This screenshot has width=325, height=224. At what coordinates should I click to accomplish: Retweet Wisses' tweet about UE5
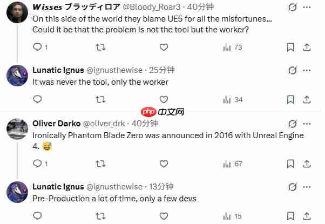(100, 47)
